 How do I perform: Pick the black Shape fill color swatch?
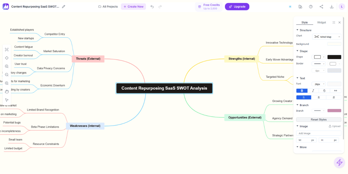pyautogui.click(x=334, y=57)
